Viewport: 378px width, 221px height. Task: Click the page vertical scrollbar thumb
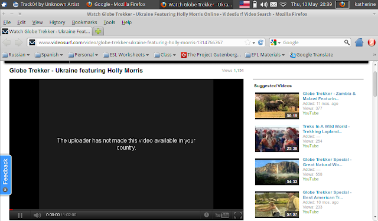(375, 84)
